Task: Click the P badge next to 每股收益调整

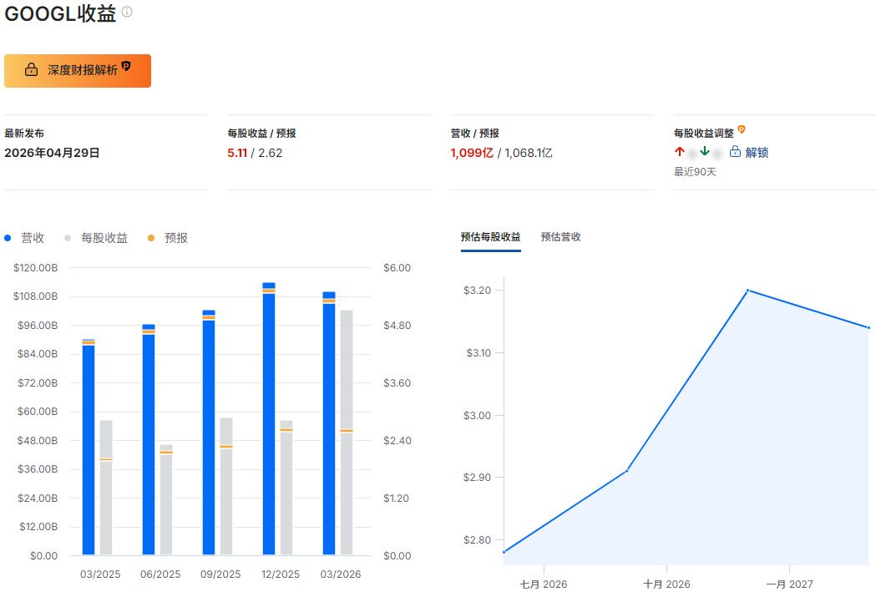Action: pyautogui.click(x=740, y=129)
